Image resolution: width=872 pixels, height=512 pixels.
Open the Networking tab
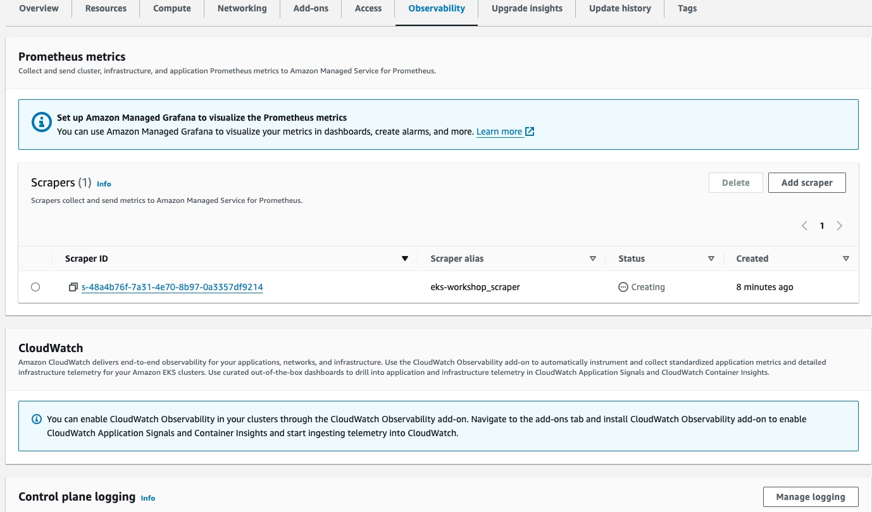(242, 9)
